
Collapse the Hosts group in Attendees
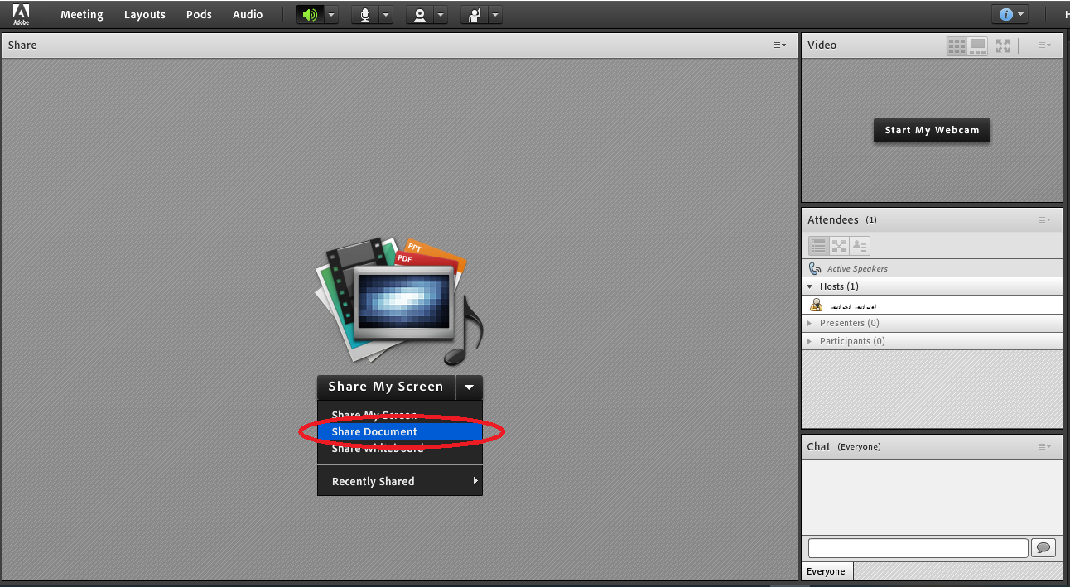[x=809, y=286]
